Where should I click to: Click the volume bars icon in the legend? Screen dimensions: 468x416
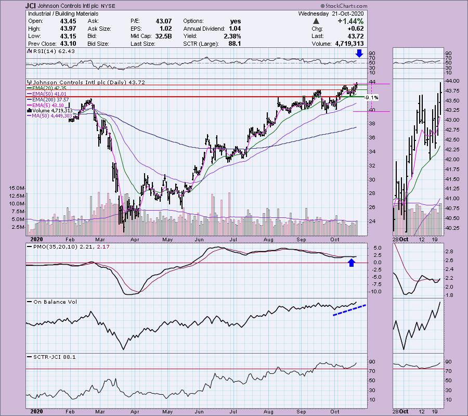pos(30,110)
